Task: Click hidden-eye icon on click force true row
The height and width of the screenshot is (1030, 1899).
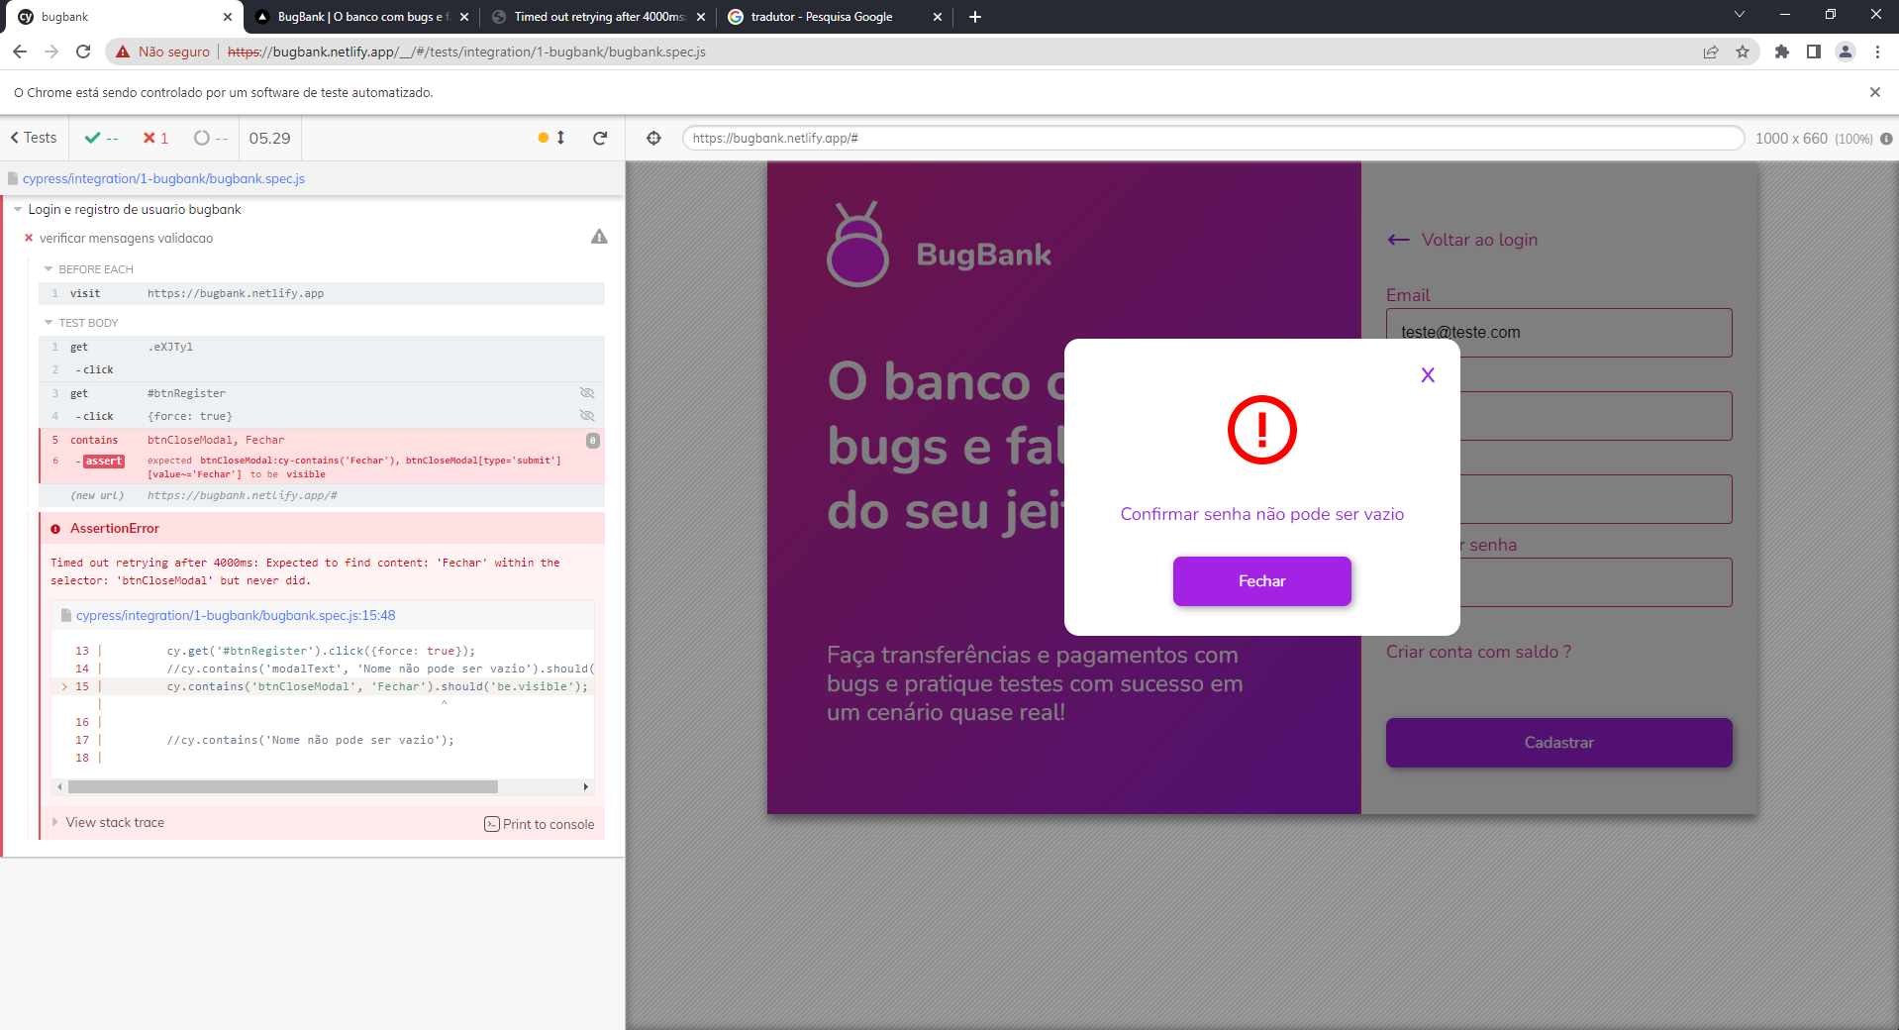Action: click(587, 416)
